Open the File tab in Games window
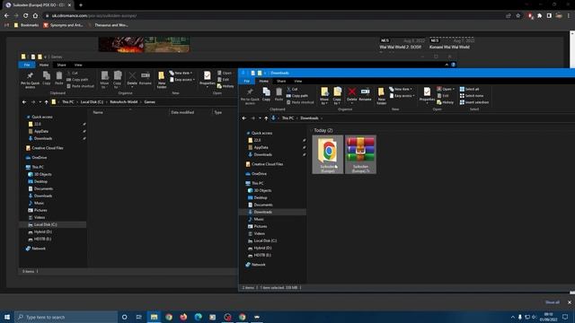 (x=27, y=65)
